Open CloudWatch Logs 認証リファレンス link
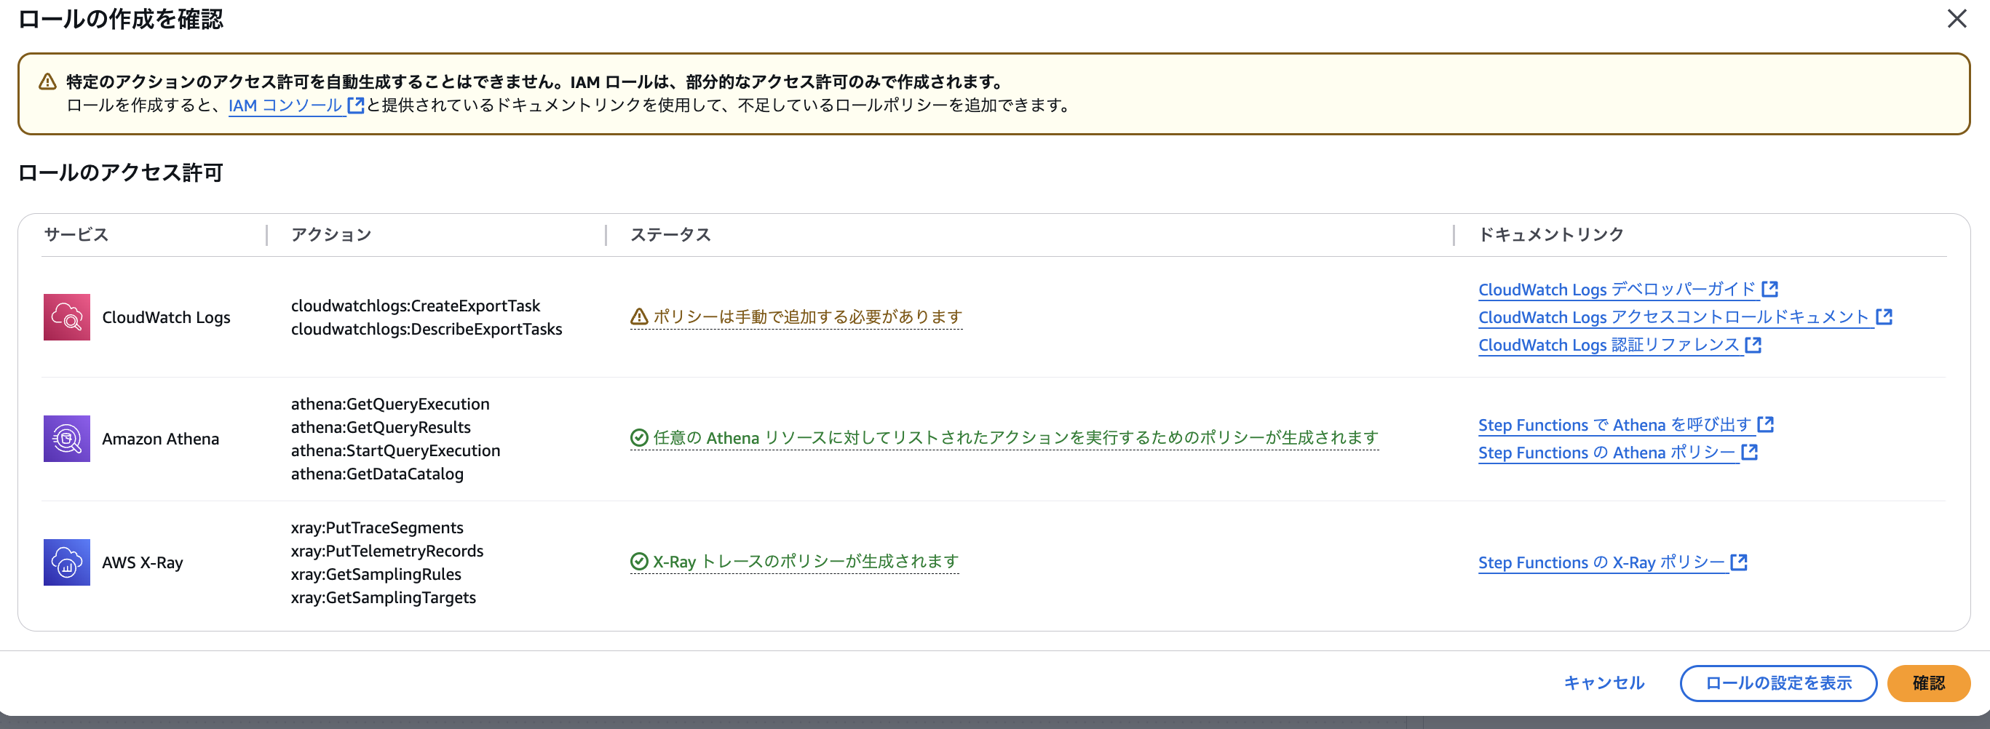The width and height of the screenshot is (1990, 729). 1609,345
